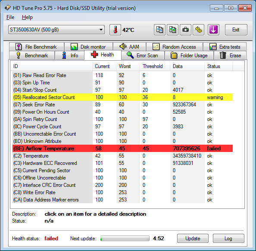Open the ST3500630AV drive selection dropdown
256x251 pixels.
[x=56, y=30]
